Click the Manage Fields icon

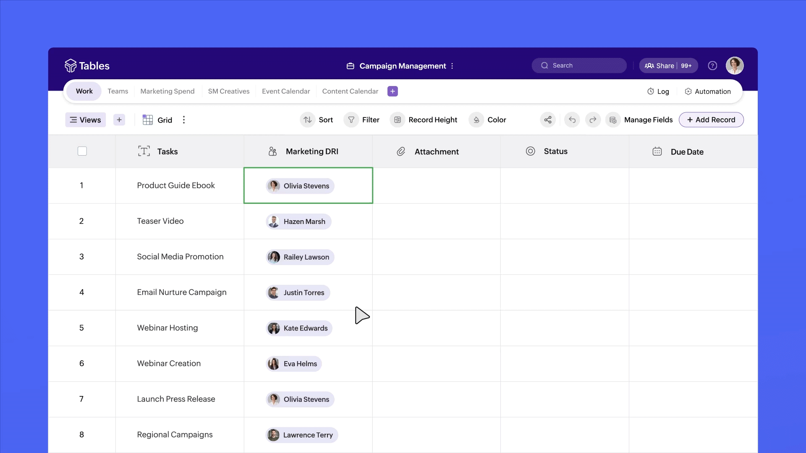point(613,120)
